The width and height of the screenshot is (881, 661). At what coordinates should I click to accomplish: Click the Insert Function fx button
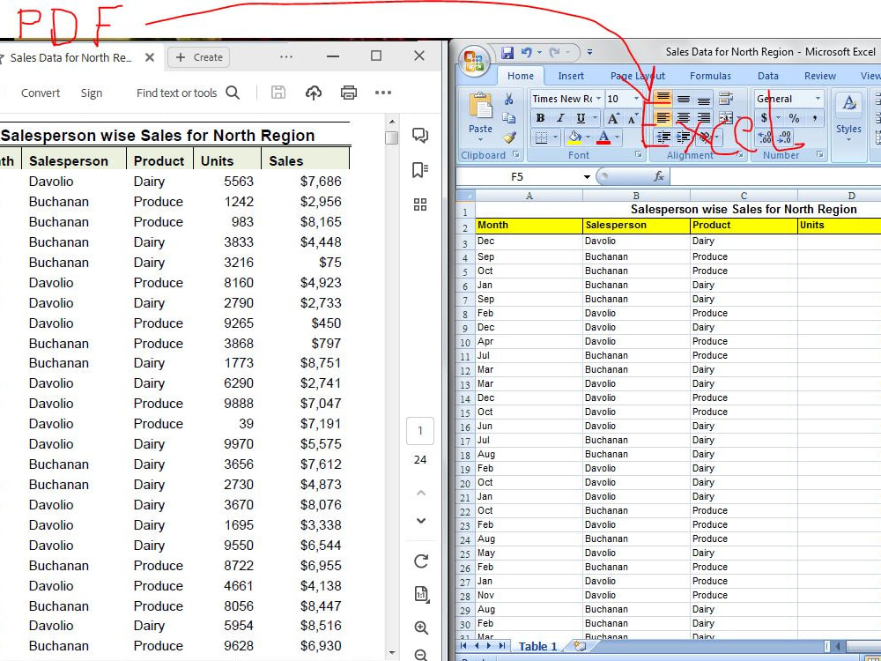point(658,177)
